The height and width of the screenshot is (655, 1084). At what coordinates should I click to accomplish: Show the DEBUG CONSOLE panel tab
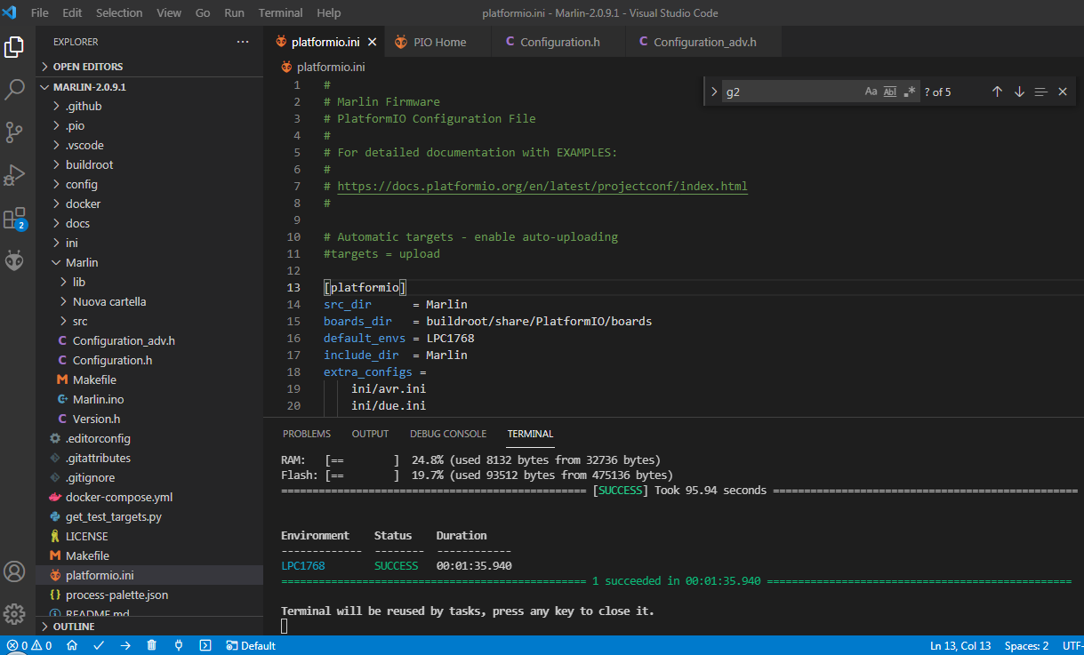point(448,434)
